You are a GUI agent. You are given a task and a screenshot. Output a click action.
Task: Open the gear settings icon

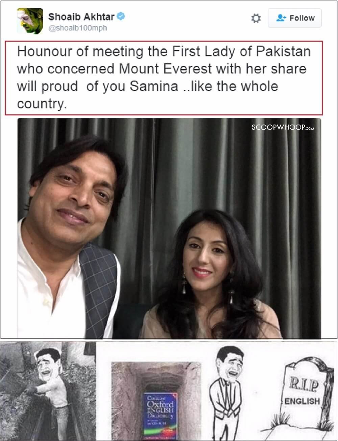click(256, 18)
